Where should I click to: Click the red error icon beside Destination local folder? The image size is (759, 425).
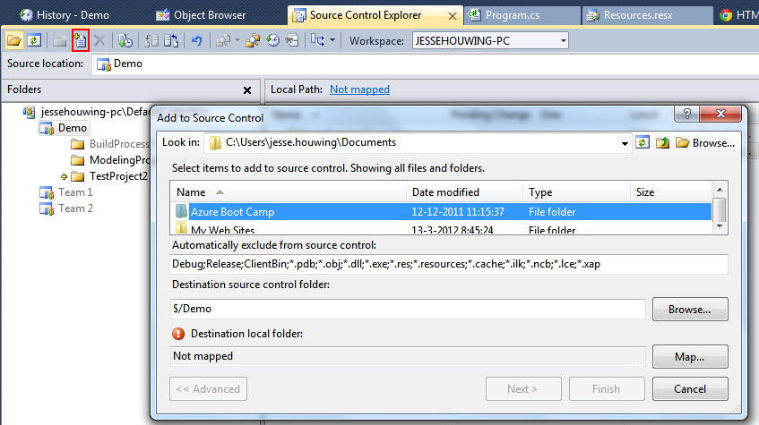pyautogui.click(x=178, y=334)
